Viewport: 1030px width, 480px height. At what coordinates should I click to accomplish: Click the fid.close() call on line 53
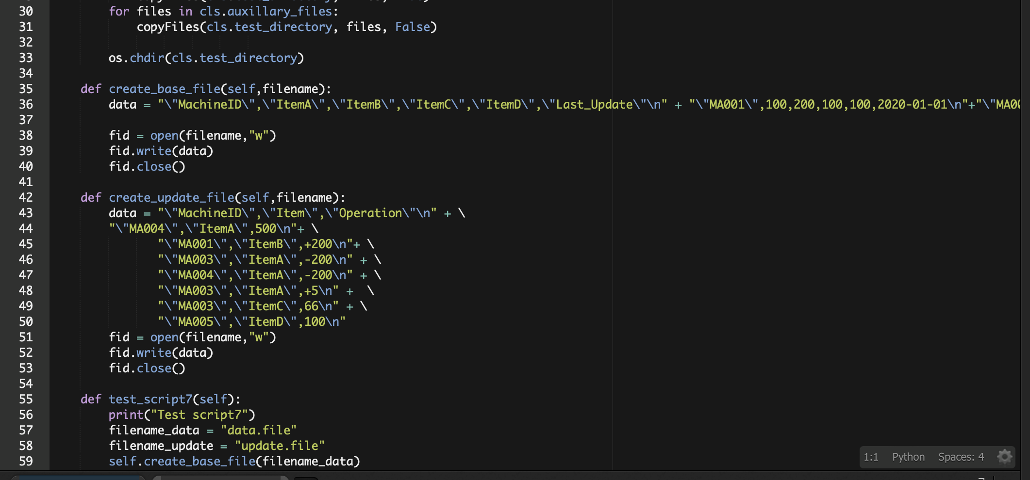click(x=146, y=368)
